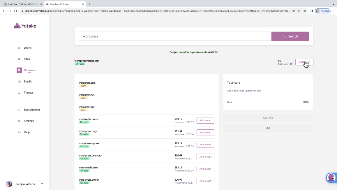Image resolution: width=337 pixels, height=190 pixels.
Task: Click the share page icon
Action: click(x=299, y=11)
